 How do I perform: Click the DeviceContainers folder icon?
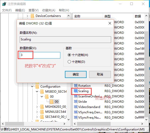pyautogui.click(x=32, y=16)
